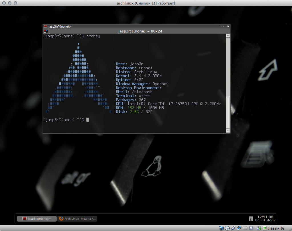292x231 pixels.
Task: Switch to jasp3r@(none) terminal taskbar item
Action: coord(36,218)
